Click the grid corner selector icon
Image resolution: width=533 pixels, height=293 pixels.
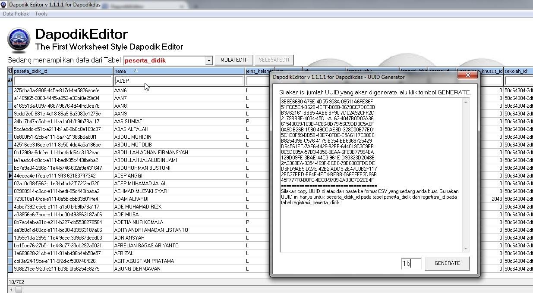pos(10,71)
